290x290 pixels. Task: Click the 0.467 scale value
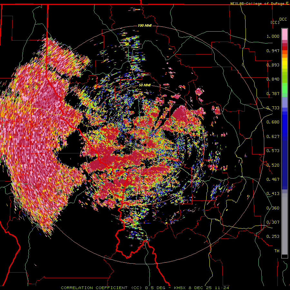pyautogui.click(x=273, y=179)
